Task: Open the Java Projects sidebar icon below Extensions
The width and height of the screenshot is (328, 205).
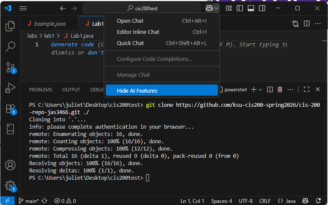Action: click(10, 129)
